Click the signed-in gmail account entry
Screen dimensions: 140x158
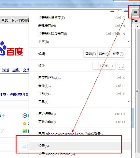click(80, 134)
